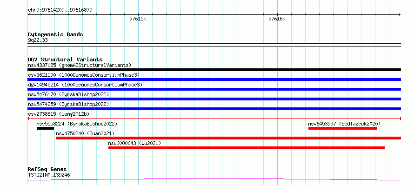The image size is (414, 185).
Task: Click the blue nsv5474259 variant bar
Action: [x=214, y=109]
